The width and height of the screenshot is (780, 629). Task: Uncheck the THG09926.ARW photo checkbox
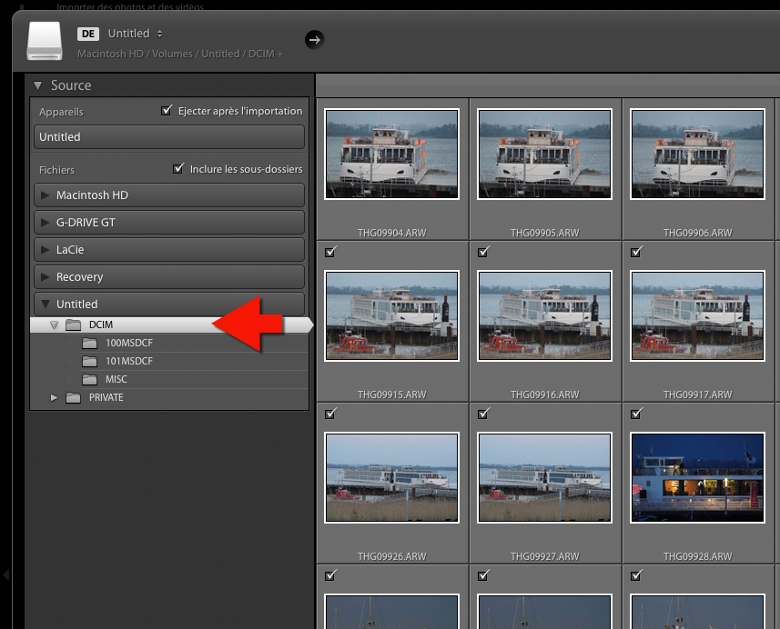(330, 414)
